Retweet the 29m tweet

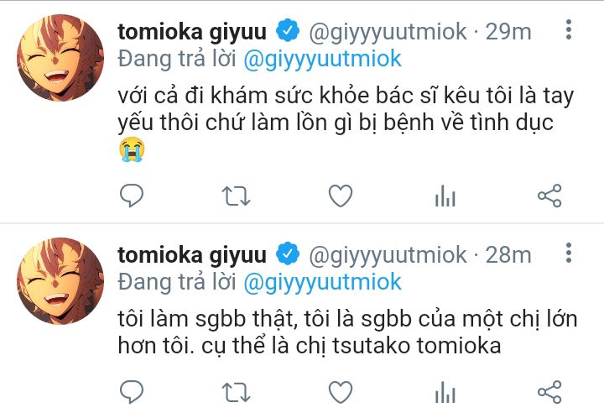tap(236, 196)
